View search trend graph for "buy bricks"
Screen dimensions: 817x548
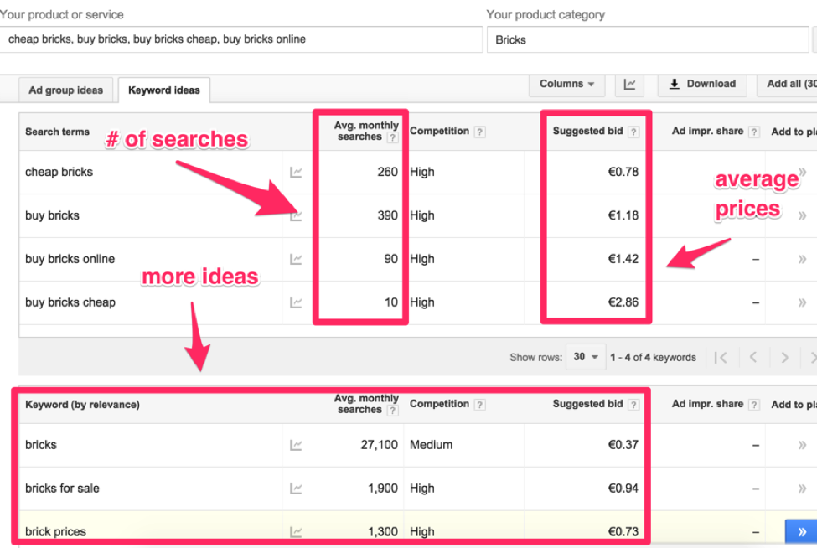297,215
